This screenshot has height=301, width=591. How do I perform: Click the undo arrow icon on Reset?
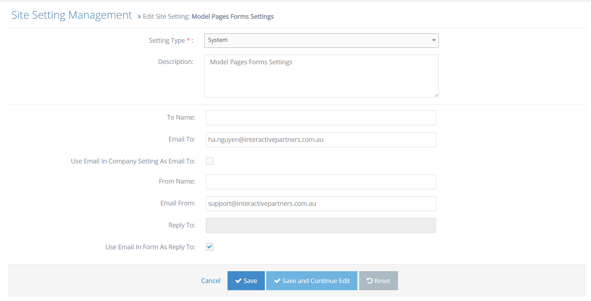pos(369,281)
